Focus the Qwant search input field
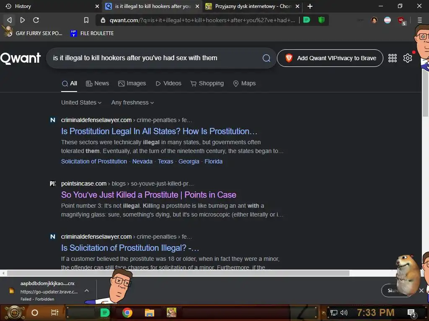 click(156, 58)
